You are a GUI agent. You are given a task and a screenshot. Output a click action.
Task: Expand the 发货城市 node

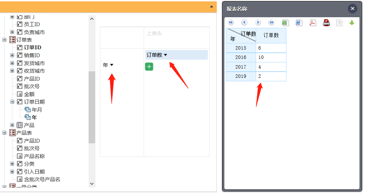pos(12,63)
